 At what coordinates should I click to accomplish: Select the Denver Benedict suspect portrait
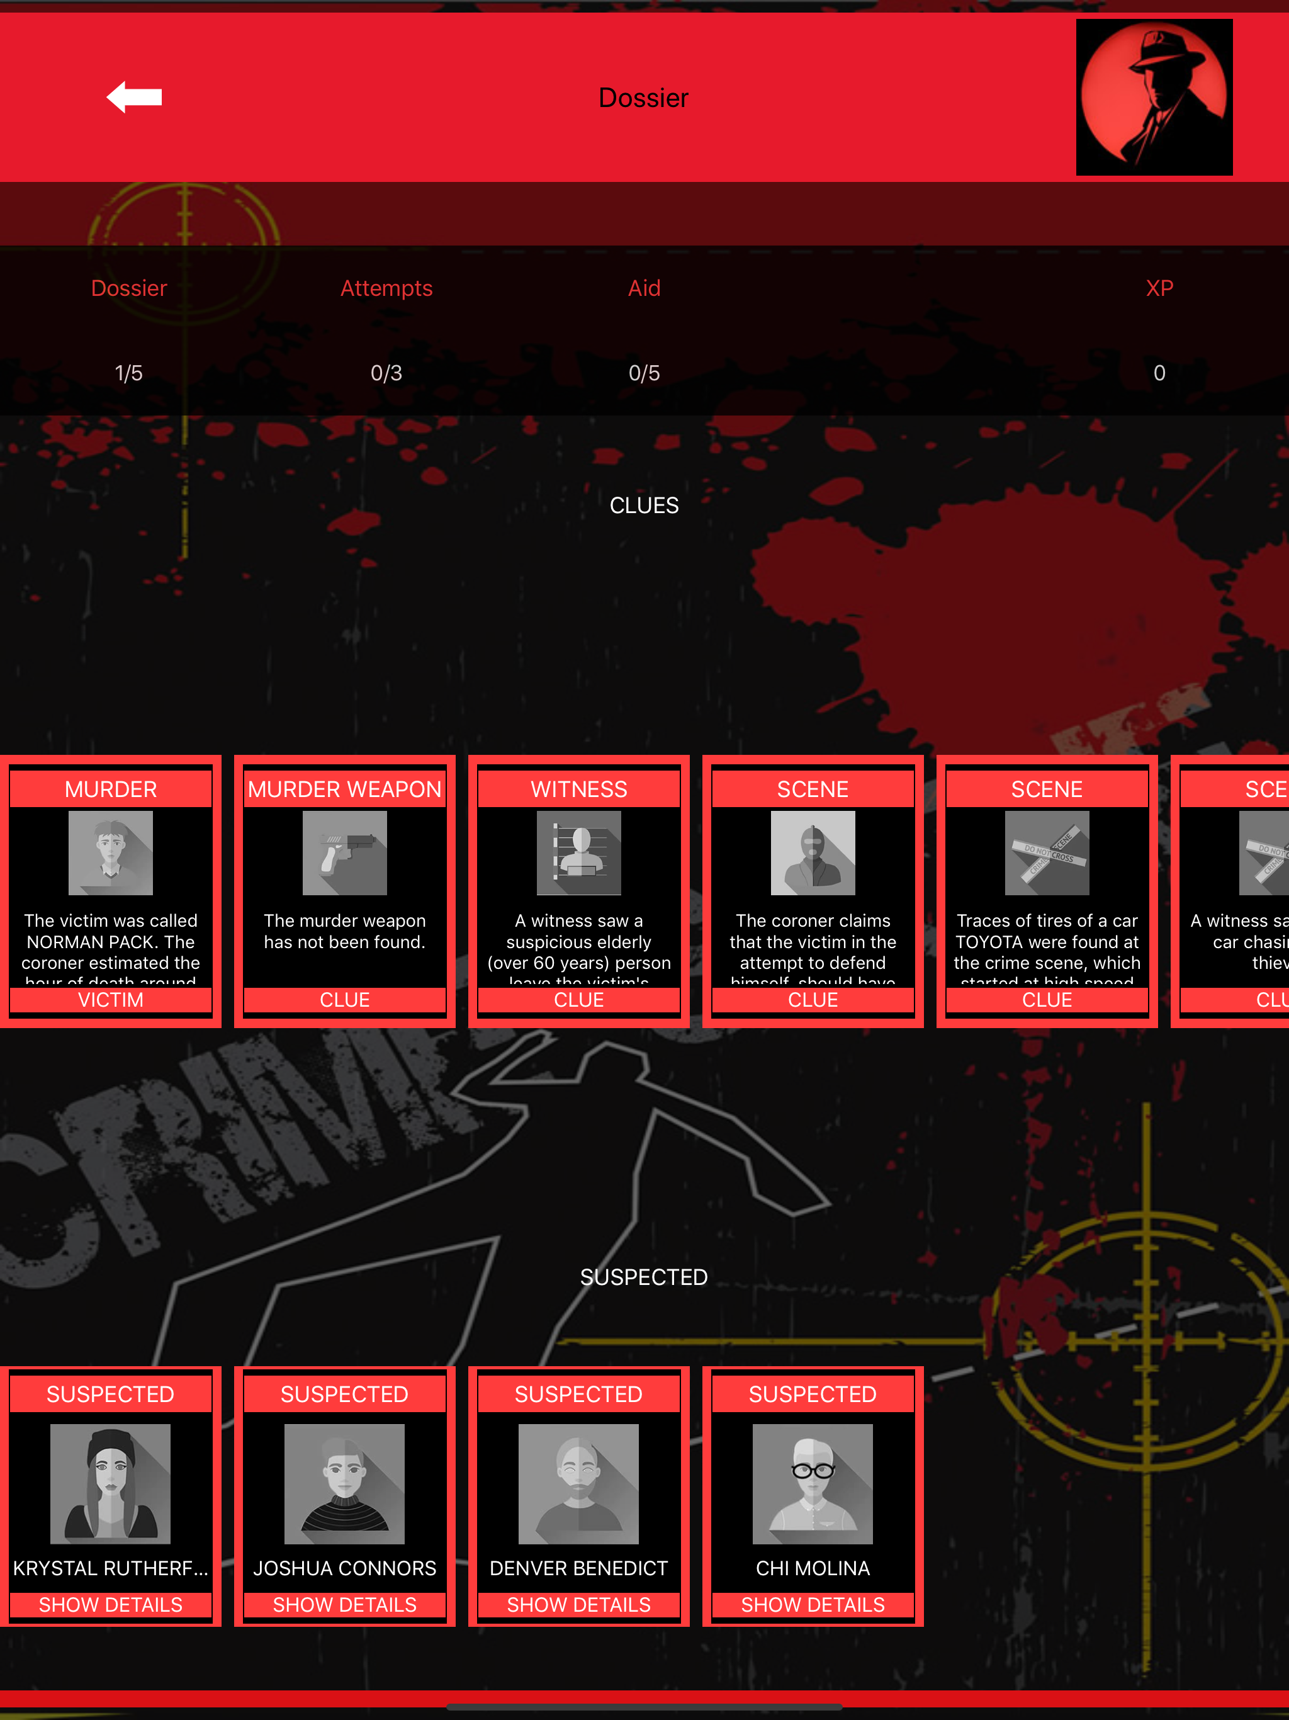(578, 1484)
